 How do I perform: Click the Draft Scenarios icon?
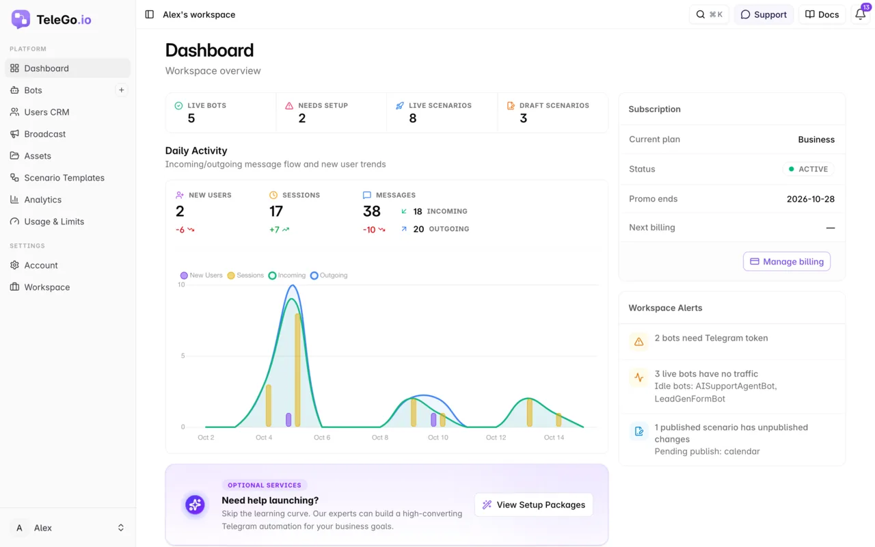pyautogui.click(x=511, y=106)
